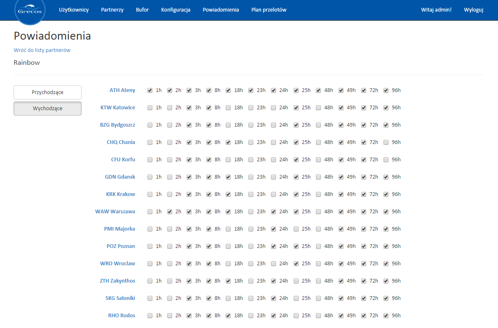
Task: Check 23h box for BZG Bydgoszcz
Action: pos(251,125)
